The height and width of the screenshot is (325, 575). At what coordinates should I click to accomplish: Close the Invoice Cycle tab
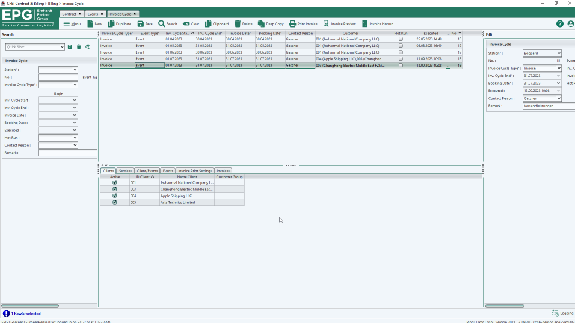click(x=135, y=14)
